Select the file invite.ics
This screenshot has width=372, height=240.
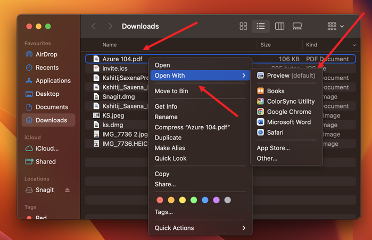point(115,69)
